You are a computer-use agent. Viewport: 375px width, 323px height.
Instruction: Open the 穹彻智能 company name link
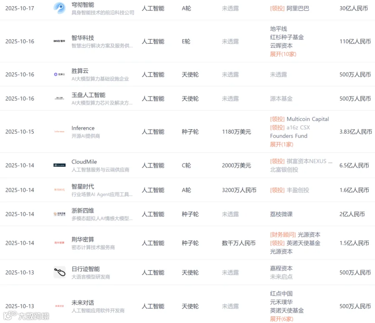click(x=83, y=5)
